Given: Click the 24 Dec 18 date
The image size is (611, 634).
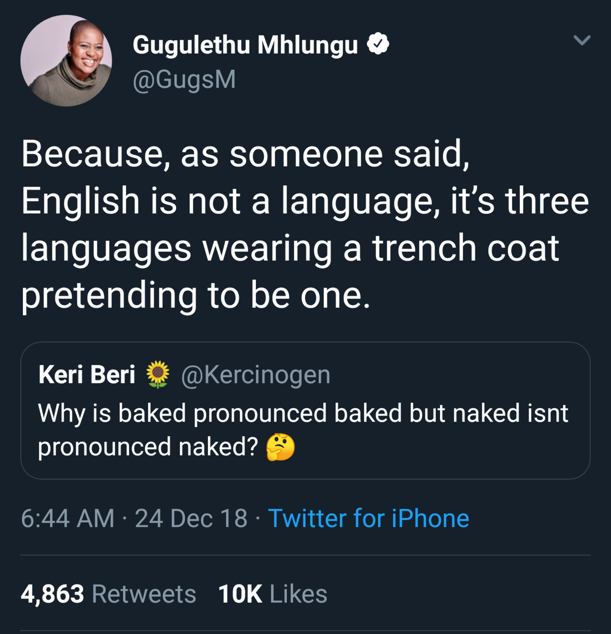Looking at the screenshot, I should (x=191, y=518).
